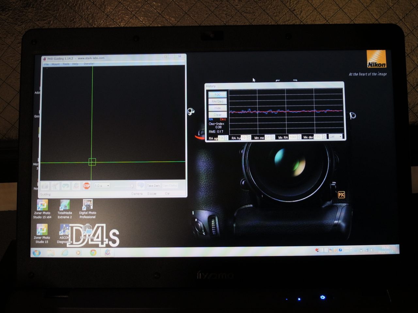Screen dimensions: 418x313
Task: Open the Mount menu in PHD Guiding
Action: pos(56,64)
